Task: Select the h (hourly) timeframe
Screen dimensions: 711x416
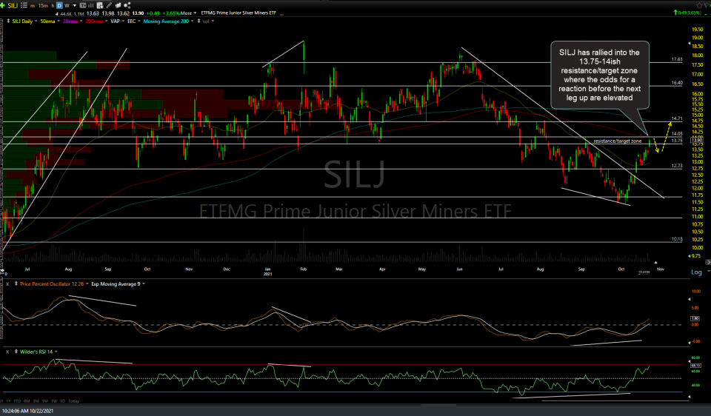Action: click(x=53, y=6)
